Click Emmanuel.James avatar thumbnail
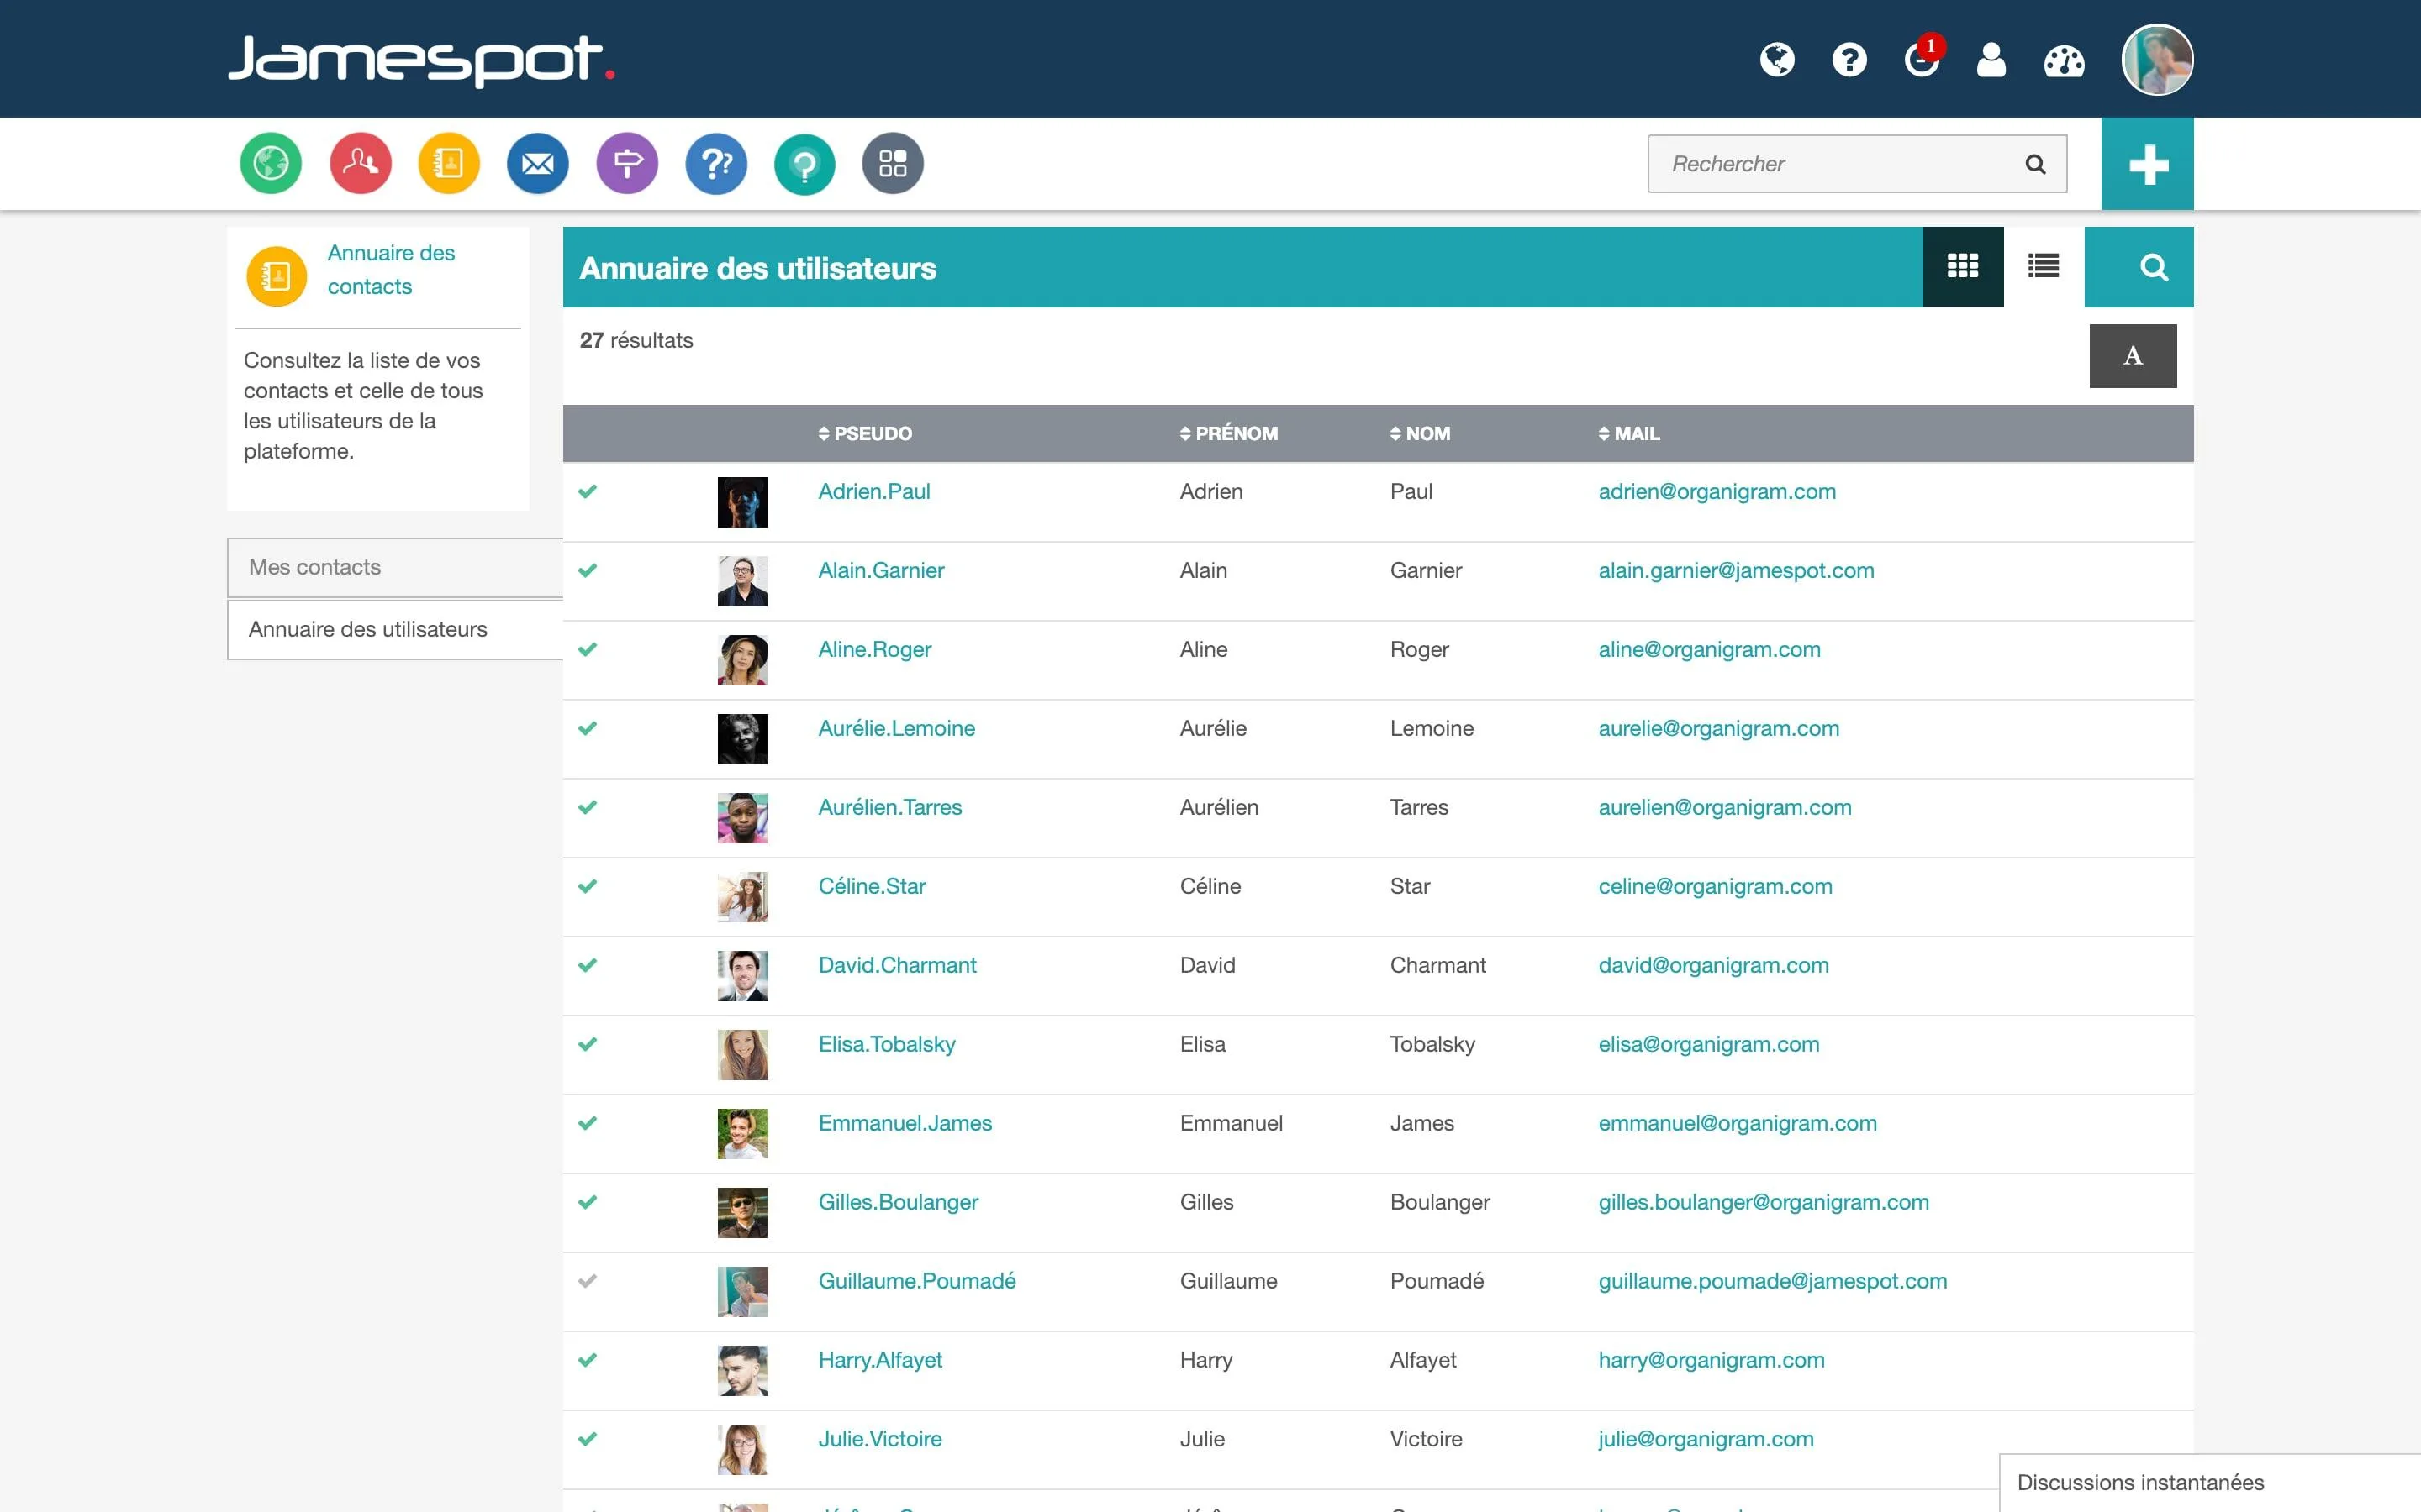Screen dimensions: 2421x1512 point(742,1134)
